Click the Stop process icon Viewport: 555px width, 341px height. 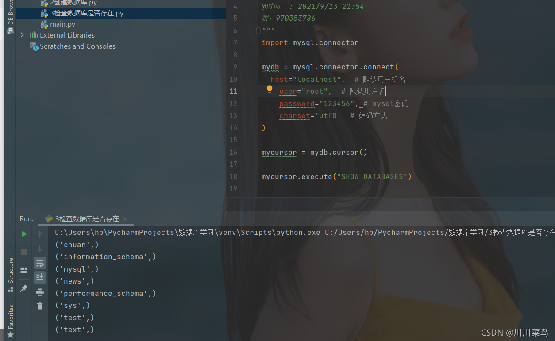coord(24,252)
